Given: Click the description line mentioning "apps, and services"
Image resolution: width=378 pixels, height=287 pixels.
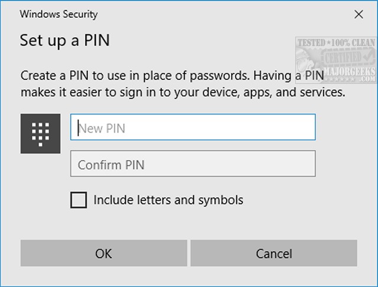Looking at the screenshot, I should point(183,93).
